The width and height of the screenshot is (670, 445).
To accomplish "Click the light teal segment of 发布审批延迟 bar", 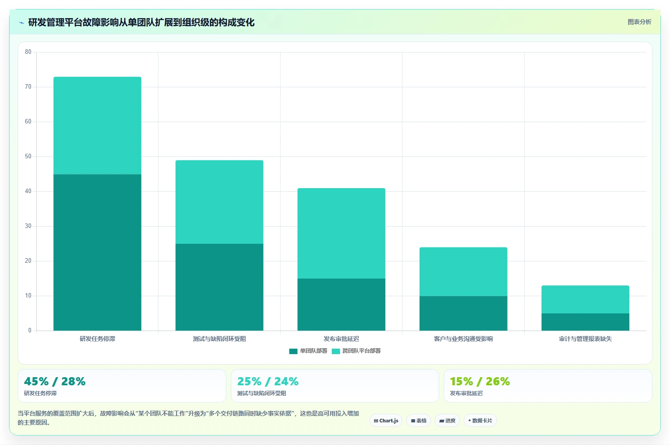I will pos(341,233).
